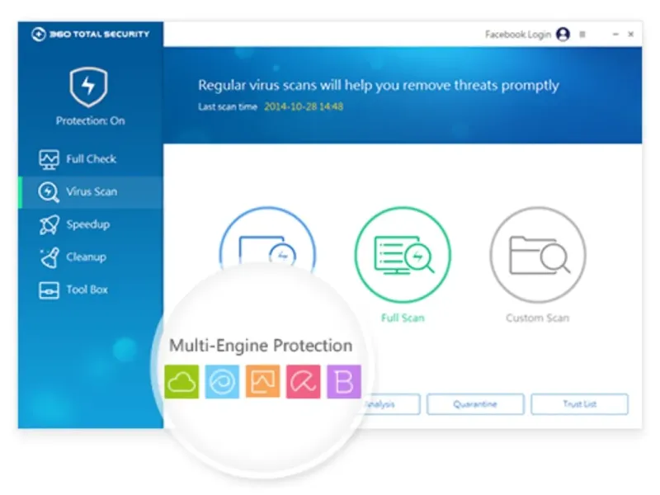Click the Speedup rocket icon
The image size is (660, 495).
(x=49, y=224)
